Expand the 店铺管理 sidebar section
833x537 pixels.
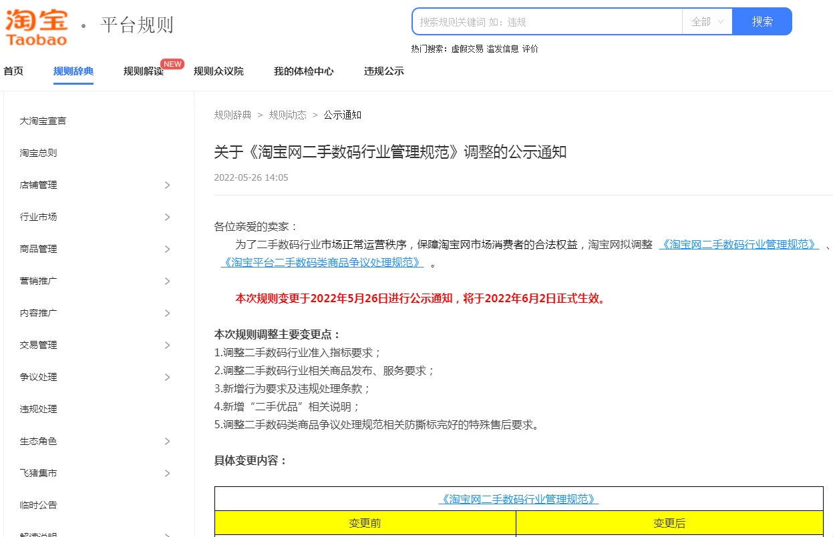[168, 185]
